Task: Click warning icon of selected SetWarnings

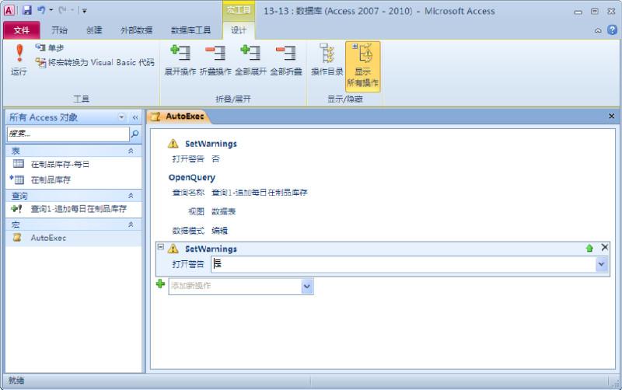Action: pos(173,249)
